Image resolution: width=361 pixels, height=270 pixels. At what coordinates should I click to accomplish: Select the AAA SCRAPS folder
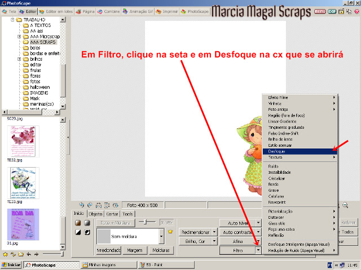click(x=43, y=42)
